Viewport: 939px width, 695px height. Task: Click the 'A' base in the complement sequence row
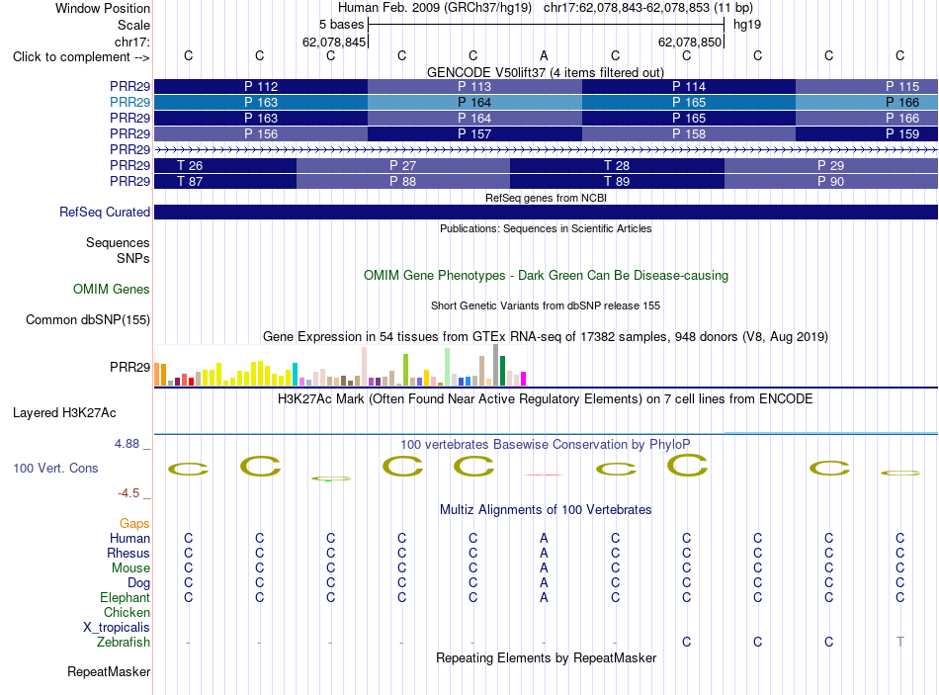pos(544,55)
